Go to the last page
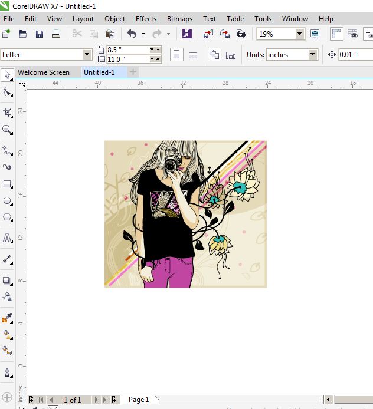This screenshot has height=409, width=373. click(x=105, y=400)
